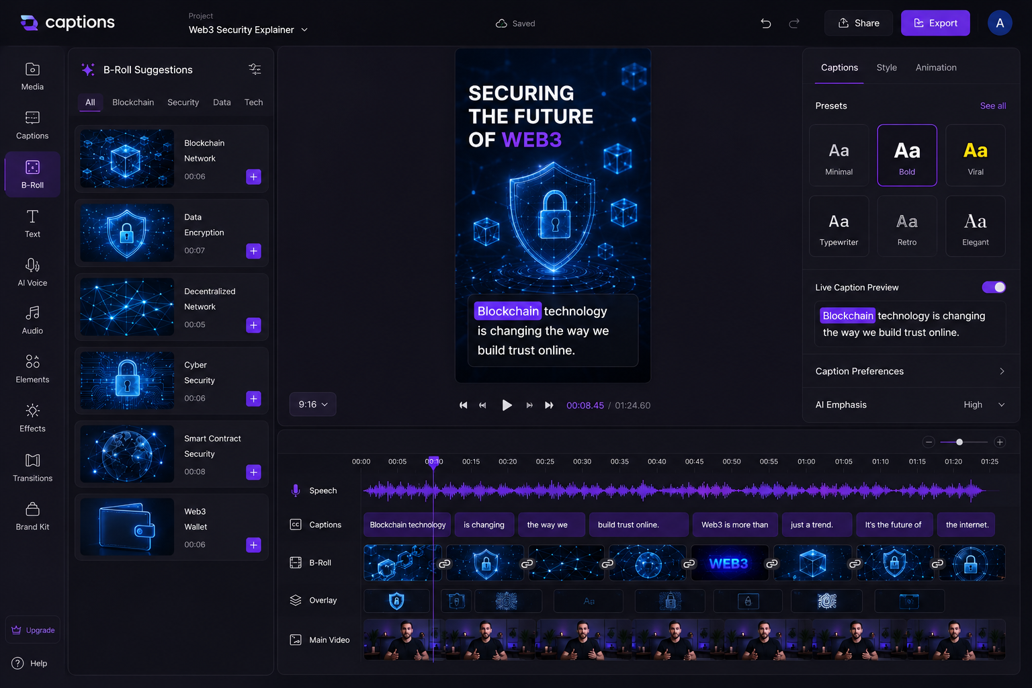1032x688 pixels.
Task: Add Data Encryption clip with plus button
Action: (x=253, y=251)
